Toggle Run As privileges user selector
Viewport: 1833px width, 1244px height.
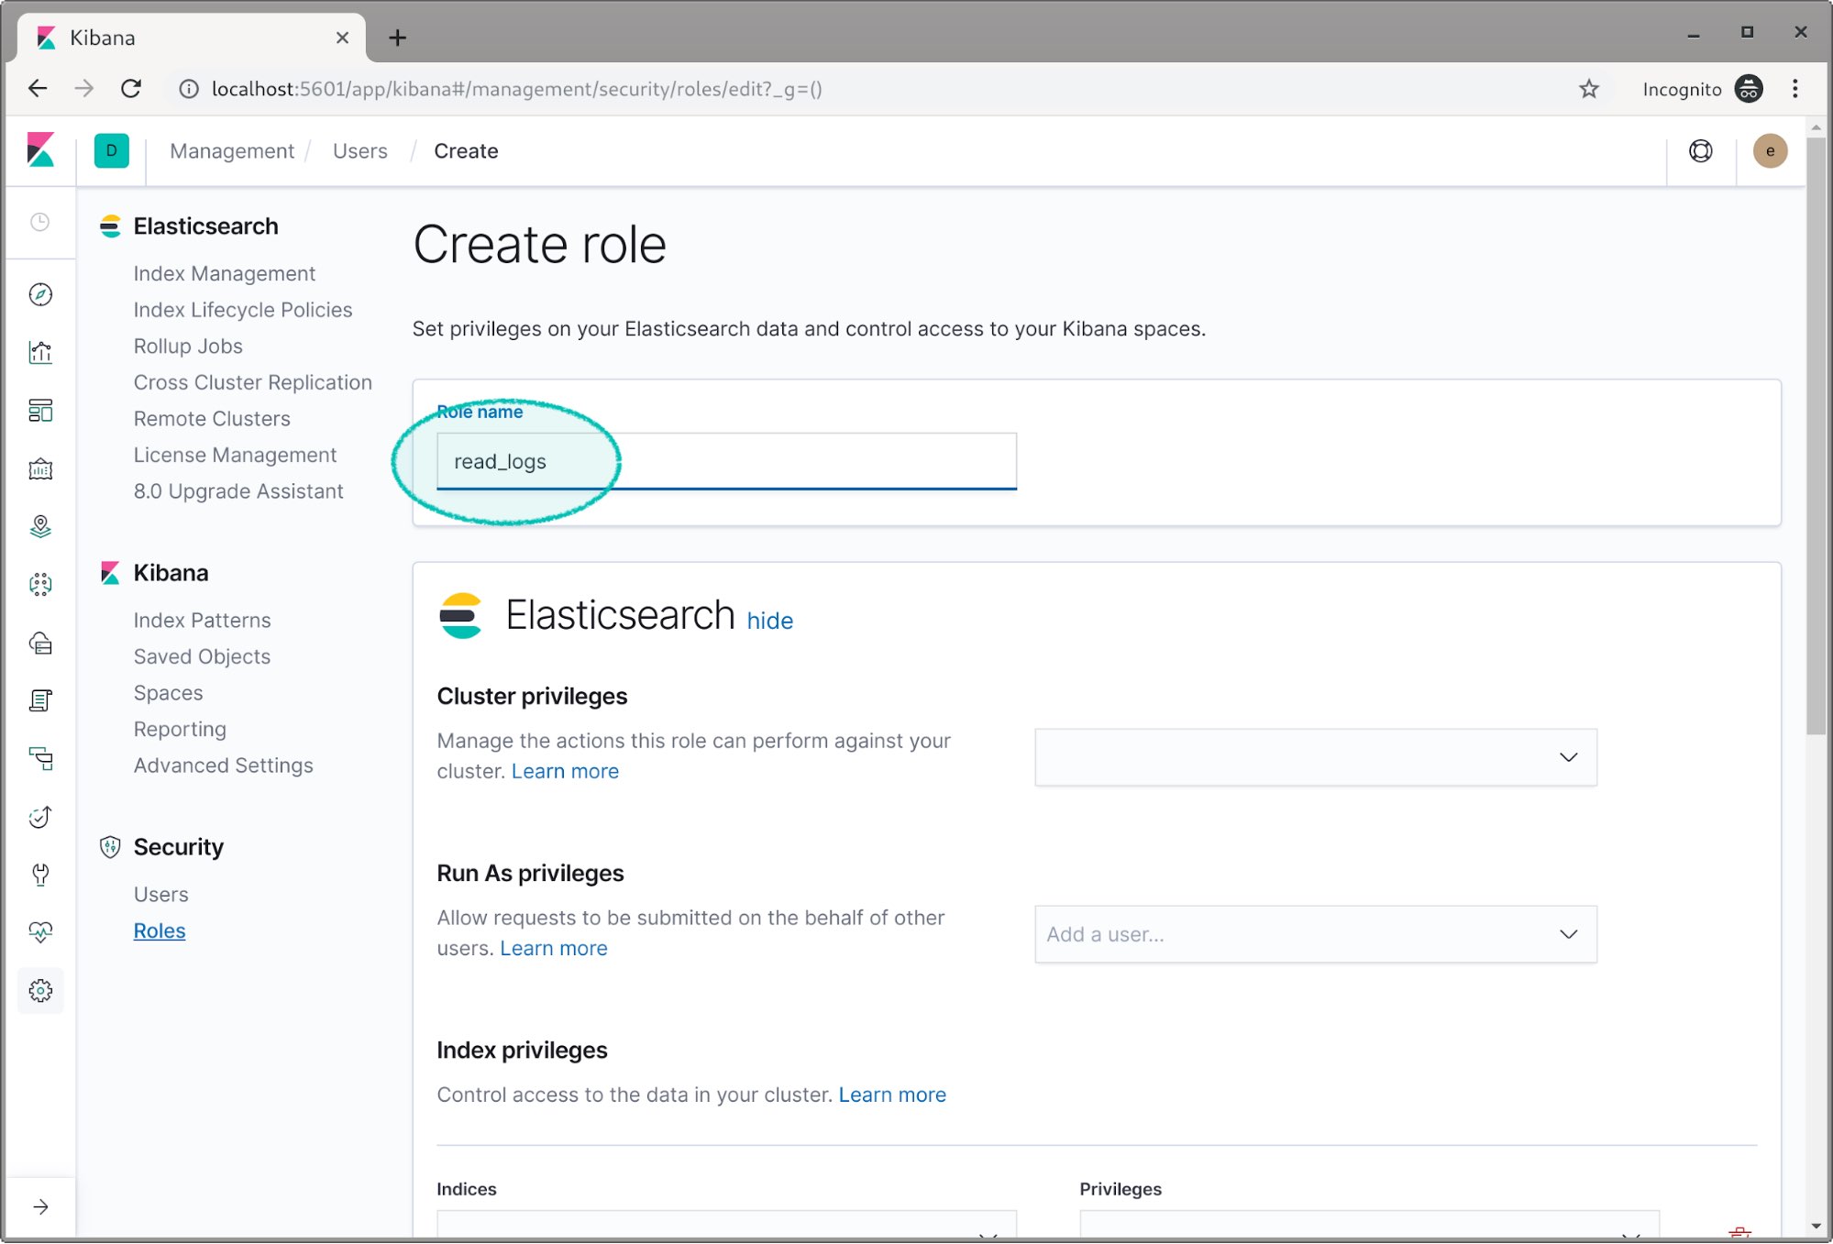click(x=1566, y=933)
